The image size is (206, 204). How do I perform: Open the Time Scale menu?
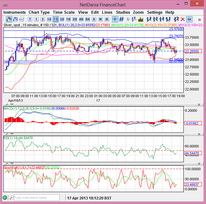[64, 12]
